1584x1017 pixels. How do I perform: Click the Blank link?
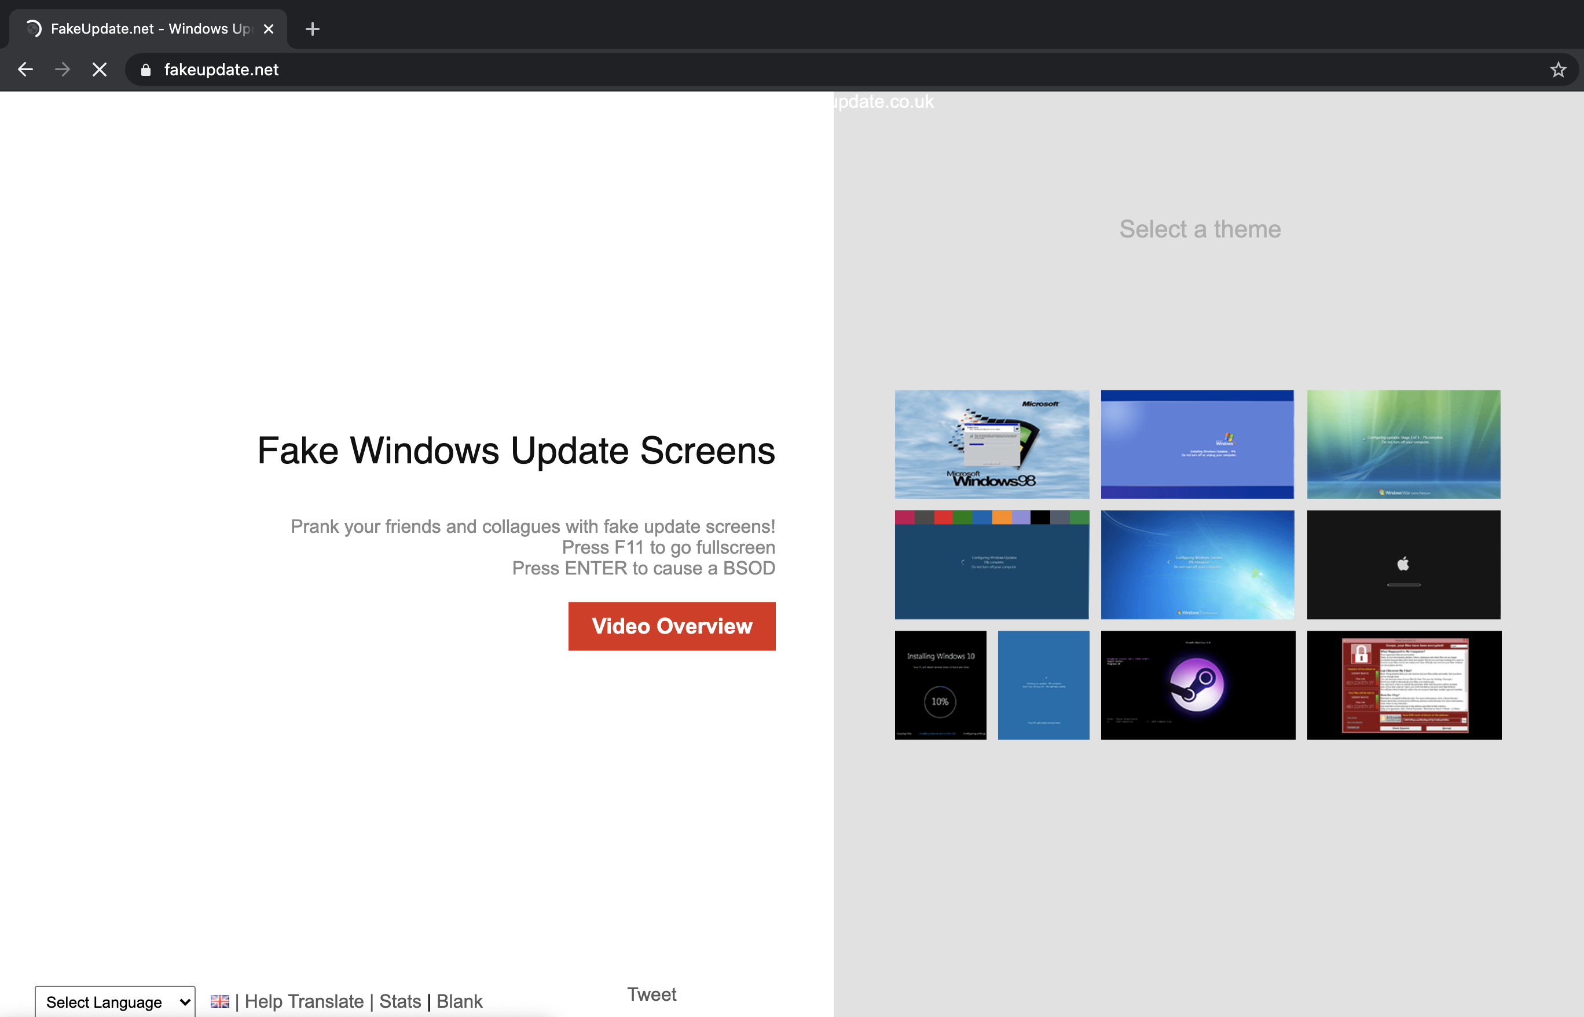coord(459,1001)
